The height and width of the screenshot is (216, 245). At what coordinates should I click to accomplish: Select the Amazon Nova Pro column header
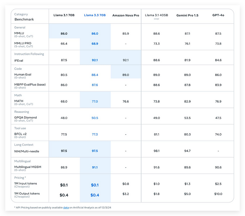[126, 15]
